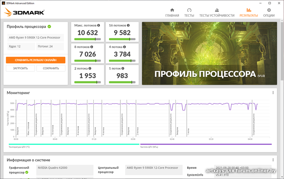This screenshot has height=179, width=284.
Task: Click the Сохранить button
Action: click(51, 68)
